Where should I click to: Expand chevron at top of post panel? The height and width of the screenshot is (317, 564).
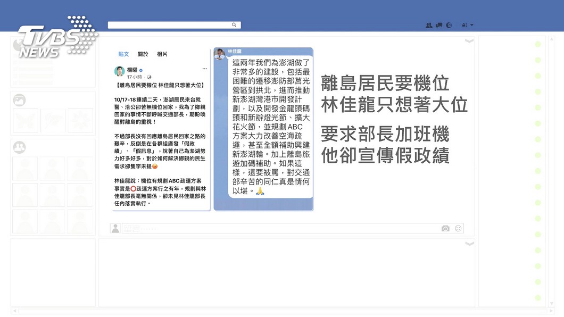click(x=469, y=41)
